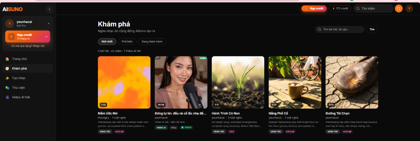This screenshot has width=420, height=141.
Task: Expand the yeunhacai account dropdown arrow
Action: (x=49, y=24)
